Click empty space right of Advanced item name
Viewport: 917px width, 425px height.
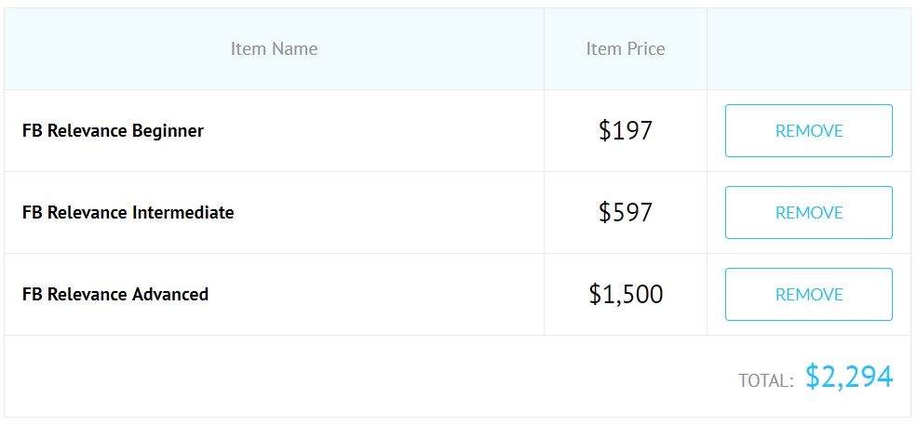(376, 294)
